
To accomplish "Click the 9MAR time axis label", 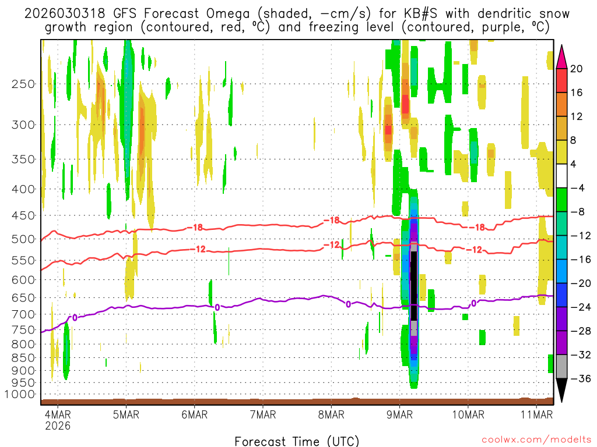I will point(399,414).
